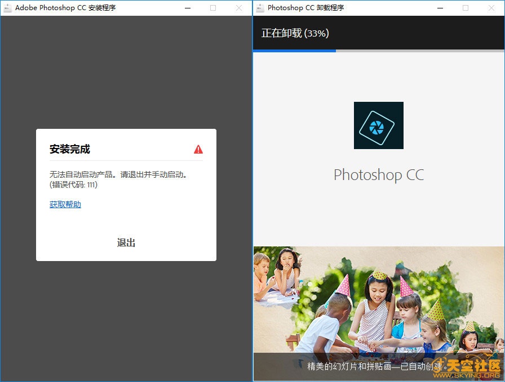Screen dimensions: 505x382
Task: Close the Adobe Photoshop CC installer window
Action: [x=239, y=8]
